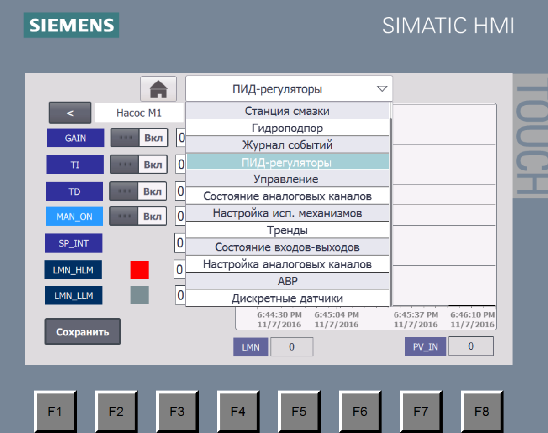Collapse the ПИД-регуляторы dropdown arrow
The image size is (548, 433).
pyautogui.click(x=382, y=89)
